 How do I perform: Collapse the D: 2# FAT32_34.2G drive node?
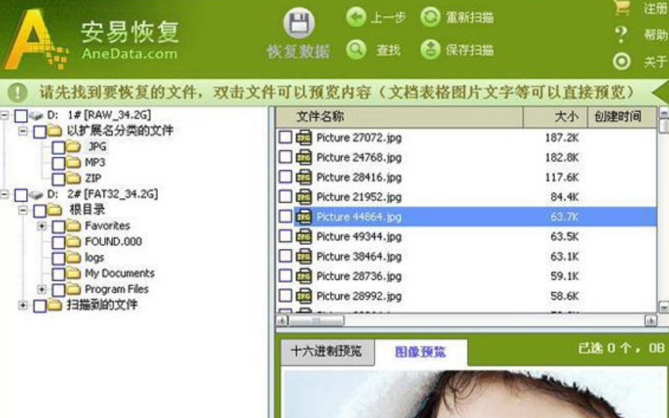(4, 194)
